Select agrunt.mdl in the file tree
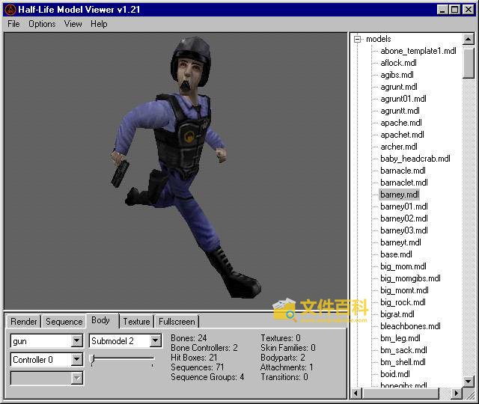This screenshot has width=479, height=404. click(399, 87)
